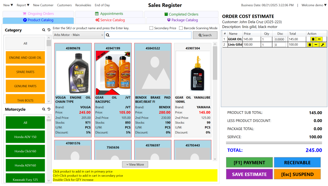Filter by Honda ADV 150 motorcycle
This screenshot has height=186, width=328.
pyautogui.click(x=25, y=137)
